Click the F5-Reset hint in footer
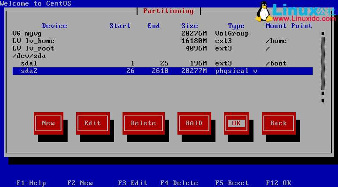Viewport: 338px width, 187px height. tap(232, 183)
